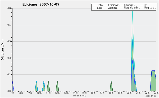Click the blue Usuarios line swatch
The width and height of the screenshot is (159, 98).
(x=121, y=5)
